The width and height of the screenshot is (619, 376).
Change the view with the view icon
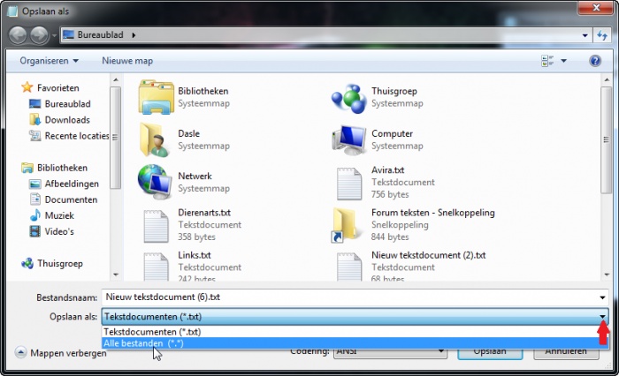coord(547,61)
